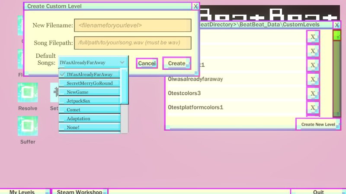
Task: Click the Create button
Action: pyautogui.click(x=177, y=63)
